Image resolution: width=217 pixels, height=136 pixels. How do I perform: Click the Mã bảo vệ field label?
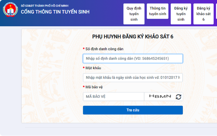coord(94,87)
